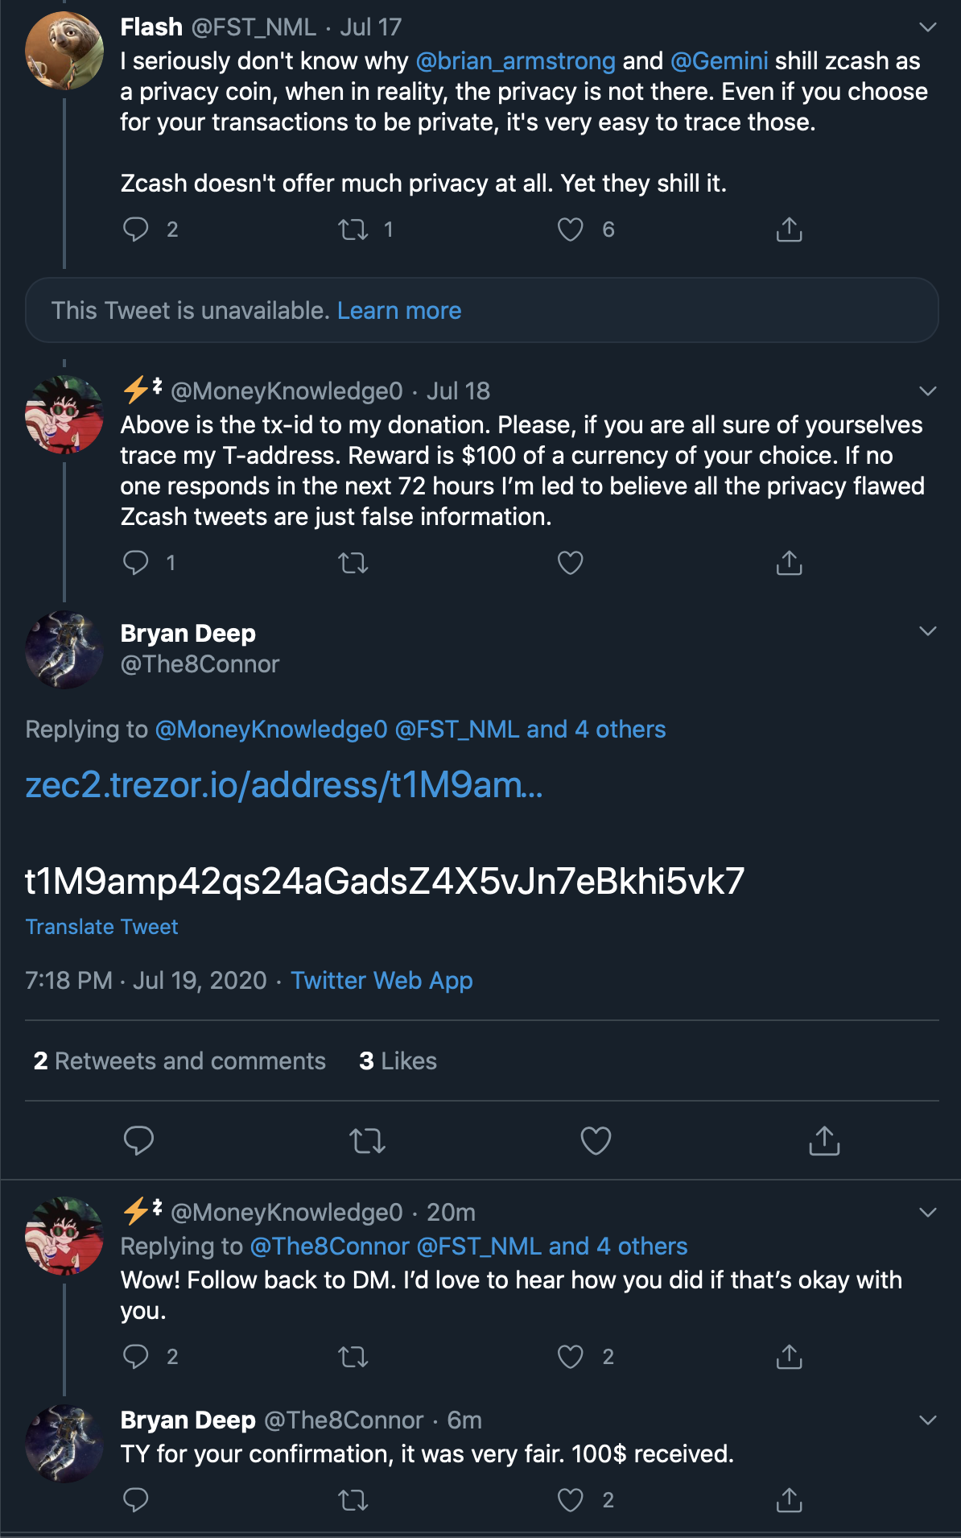This screenshot has height=1538, width=961.
Task: Expand menu chevron on Bryan Deep's main tweet
Action: [x=927, y=631]
